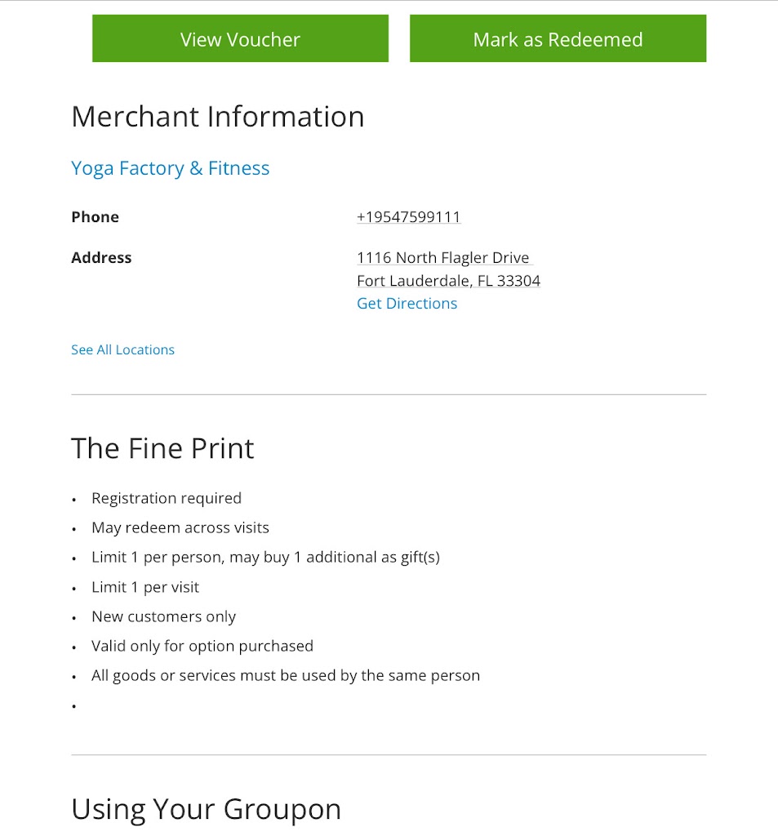
Task: Select the Fort Lauderdale, FL 33304 line
Action: click(448, 281)
